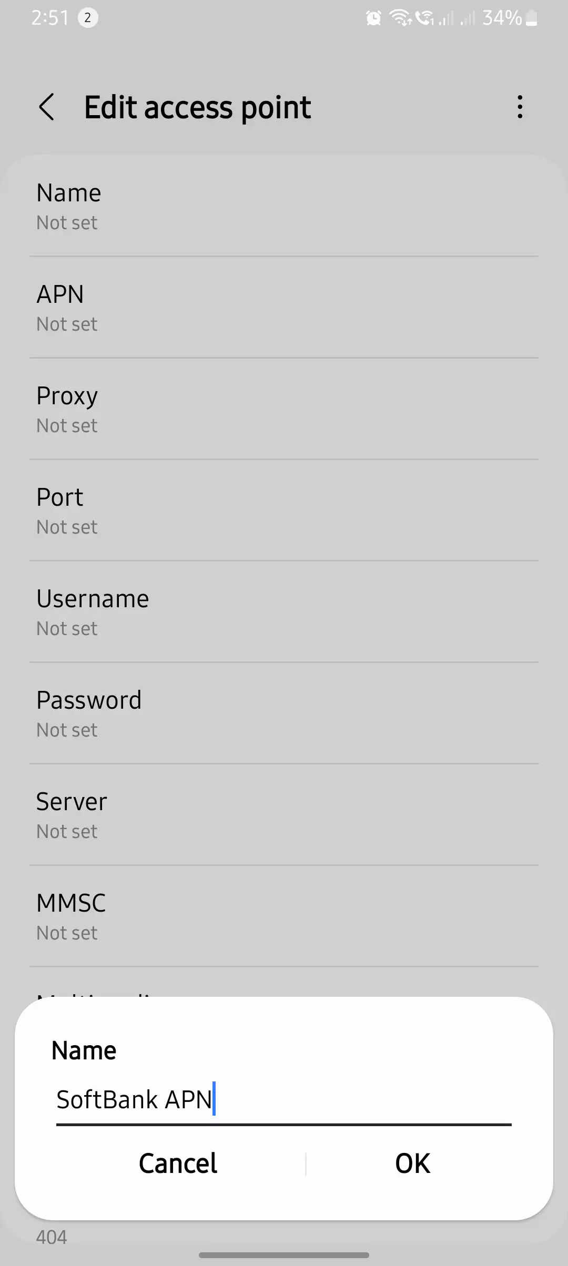Image resolution: width=568 pixels, height=1266 pixels.
Task: Click the Name text input field
Action: [x=283, y=1099]
